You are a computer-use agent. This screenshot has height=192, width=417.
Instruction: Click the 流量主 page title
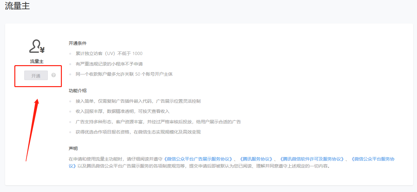[x=17, y=6]
